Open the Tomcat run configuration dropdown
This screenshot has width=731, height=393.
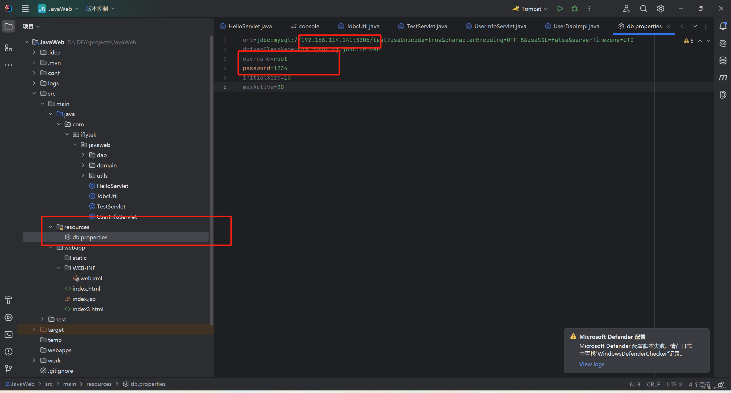[531, 9]
